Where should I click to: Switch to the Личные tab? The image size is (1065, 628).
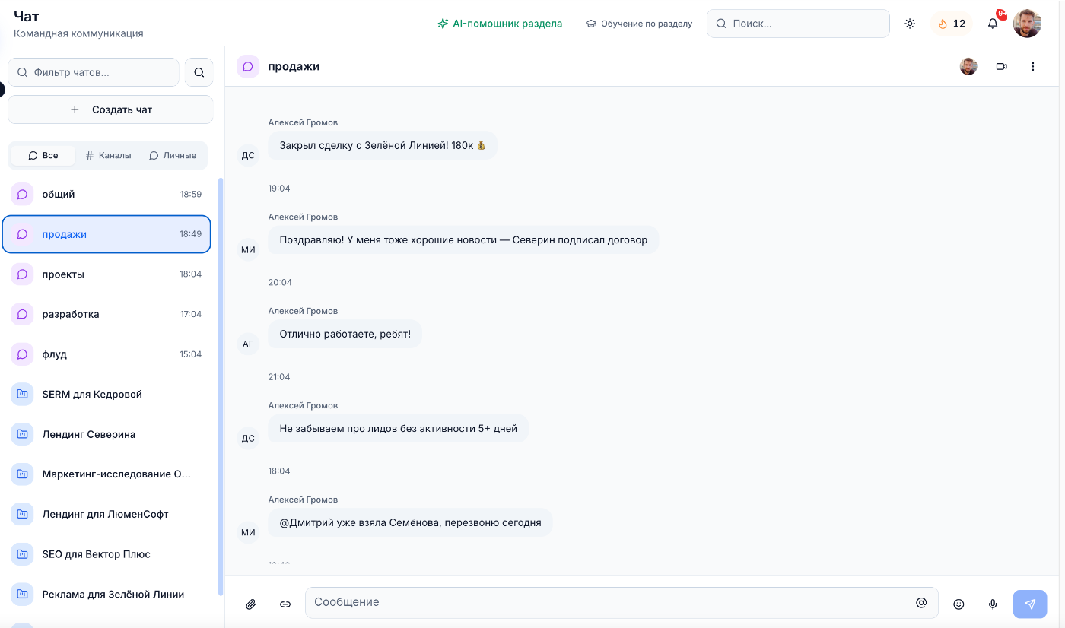tap(173, 155)
